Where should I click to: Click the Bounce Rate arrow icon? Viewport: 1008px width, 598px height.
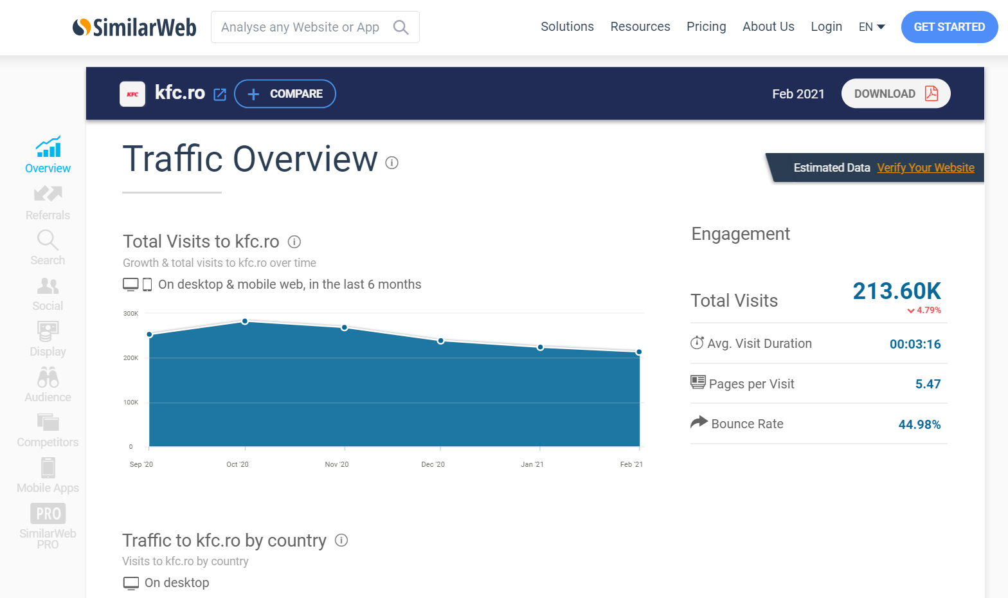pyautogui.click(x=699, y=422)
